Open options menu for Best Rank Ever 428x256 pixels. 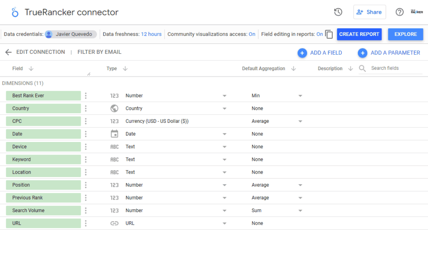(x=86, y=96)
